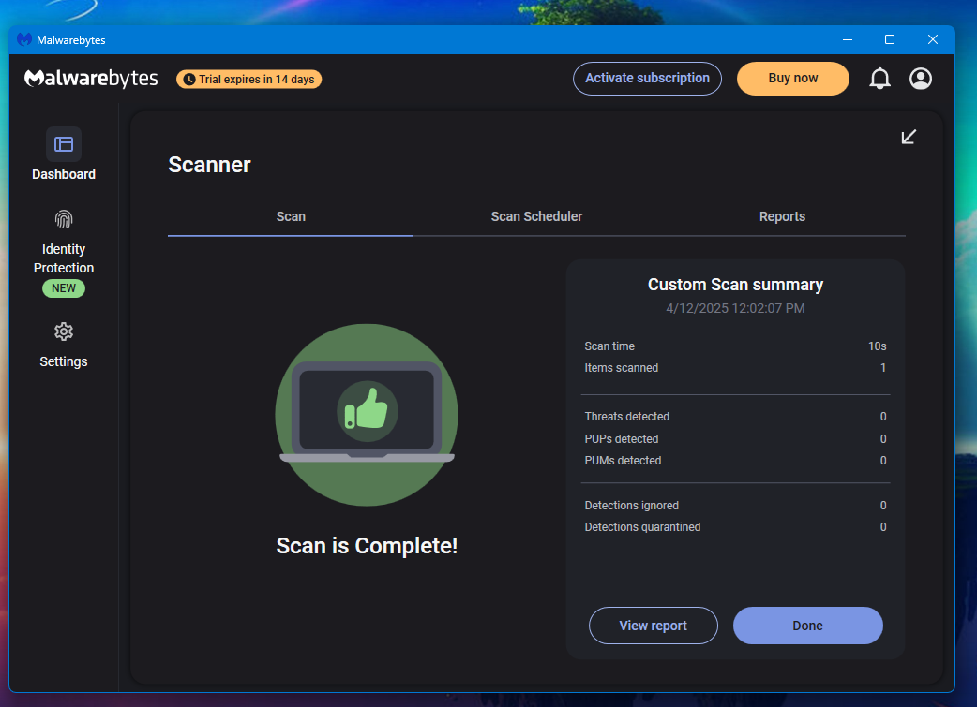977x707 pixels.
Task: Click the Items scanned row label
Action: 622,368
